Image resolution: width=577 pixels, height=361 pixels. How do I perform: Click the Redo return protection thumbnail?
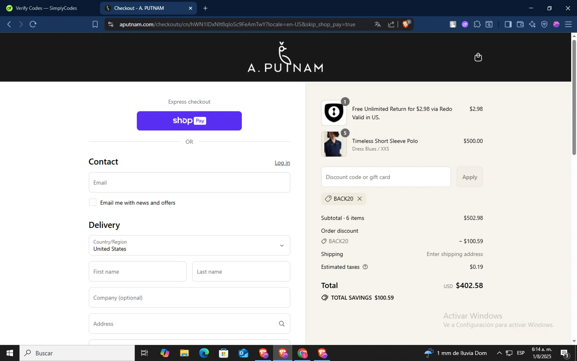334,113
